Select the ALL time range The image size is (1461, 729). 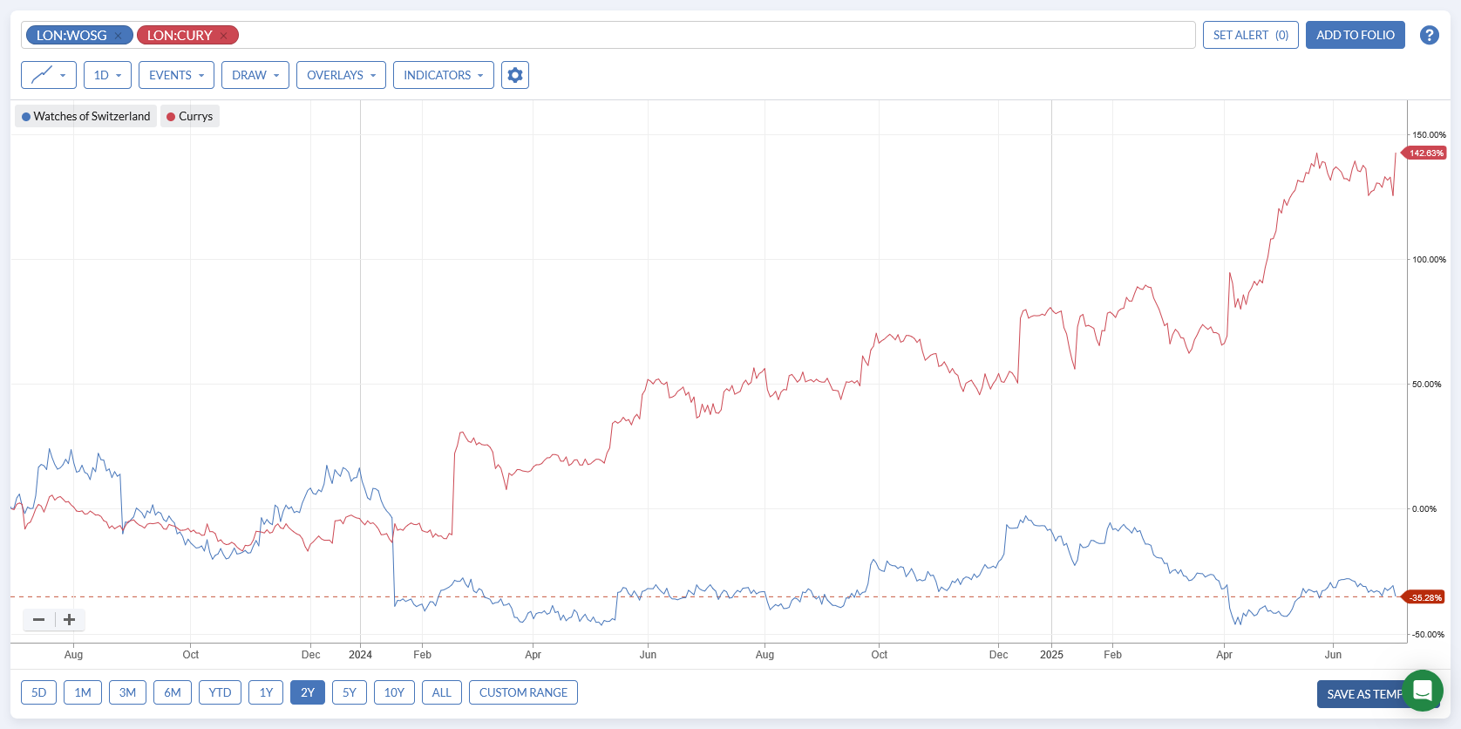442,692
